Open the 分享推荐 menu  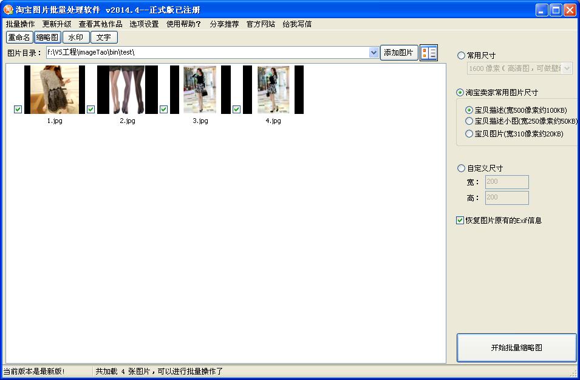pos(224,24)
